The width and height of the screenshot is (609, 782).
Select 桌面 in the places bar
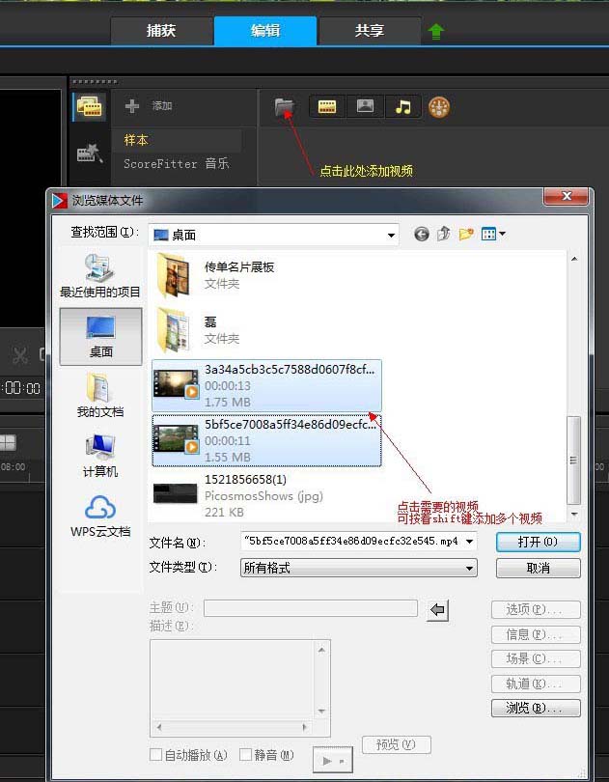click(x=100, y=336)
